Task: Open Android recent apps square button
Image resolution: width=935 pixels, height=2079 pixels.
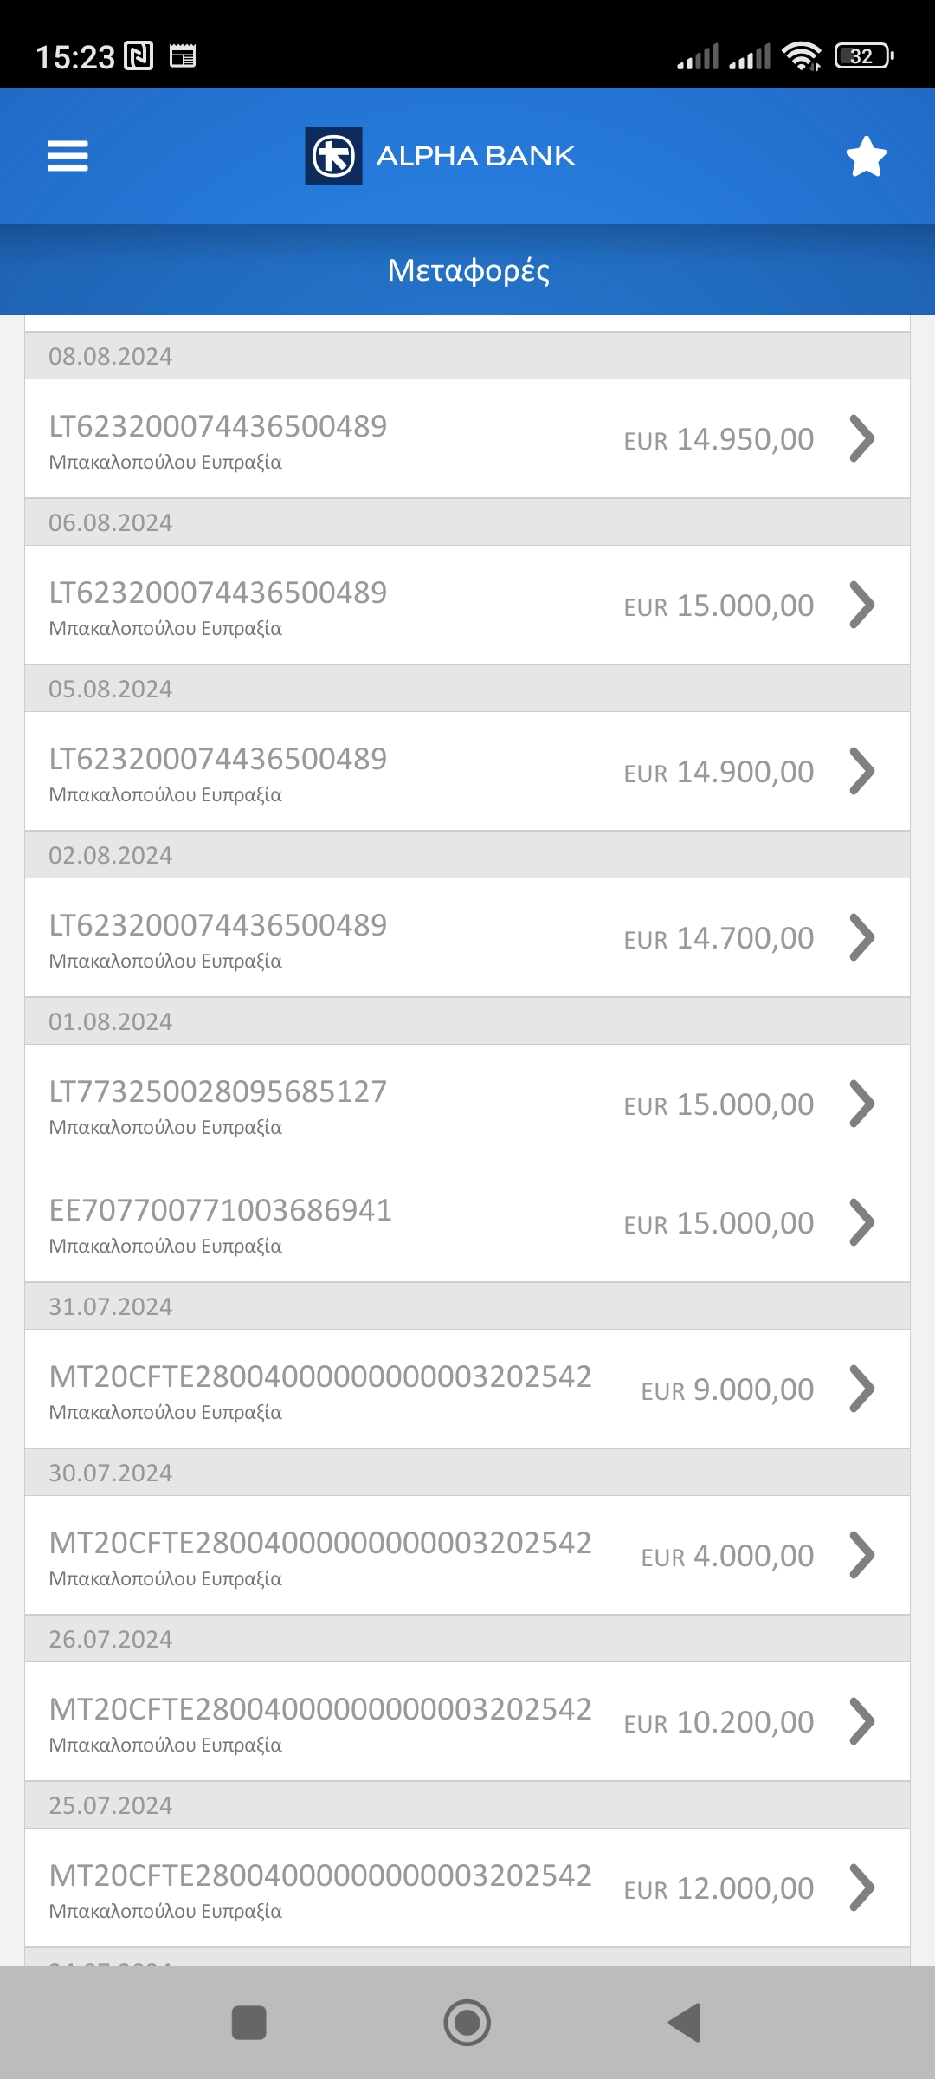Action: pyautogui.click(x=249, y=2023)
